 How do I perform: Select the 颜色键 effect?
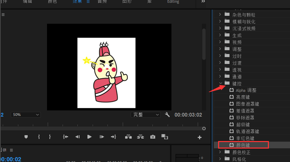pyautogui.click(x=243, y=145)
